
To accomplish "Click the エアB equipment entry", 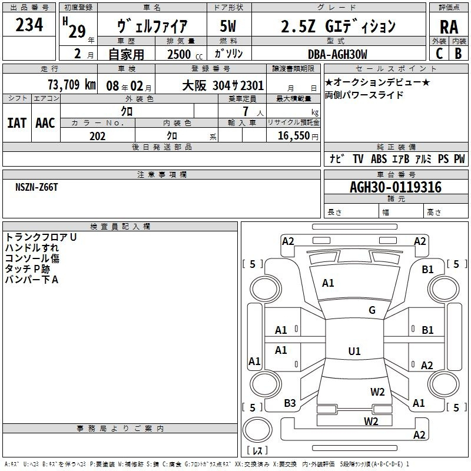I will click(x=401, y=158).
